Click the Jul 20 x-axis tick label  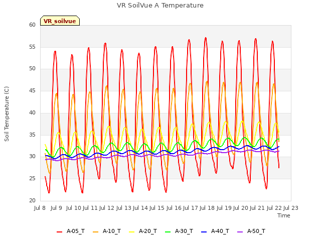pos(241,208)
